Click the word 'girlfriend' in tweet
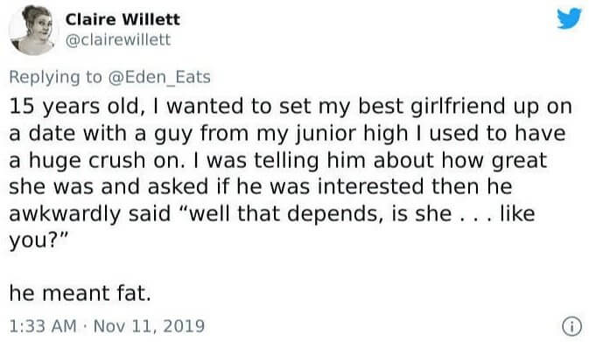This screenshot has height=342, width=589. tap(458, 106)
